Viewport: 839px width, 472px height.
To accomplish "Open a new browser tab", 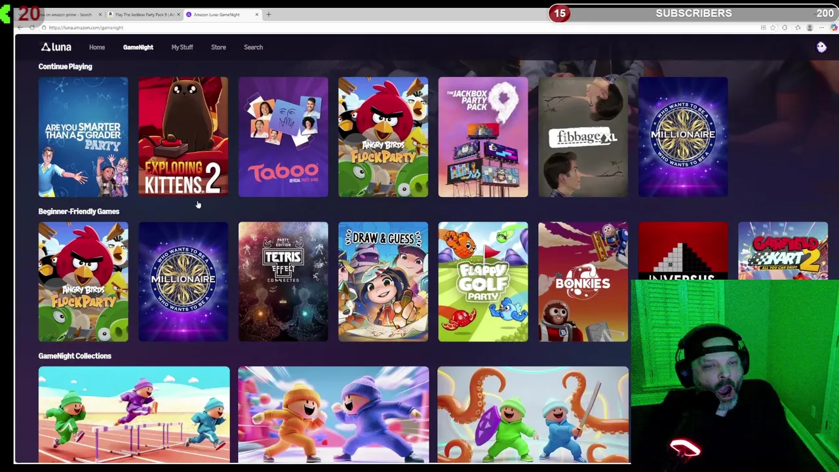I will pos(268,14).
